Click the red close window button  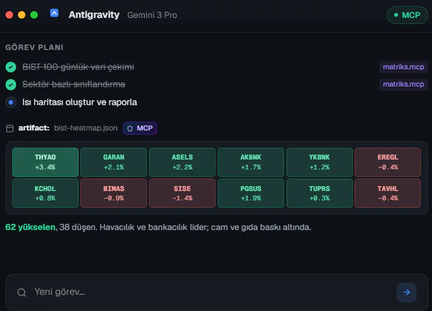pos(9,15)
